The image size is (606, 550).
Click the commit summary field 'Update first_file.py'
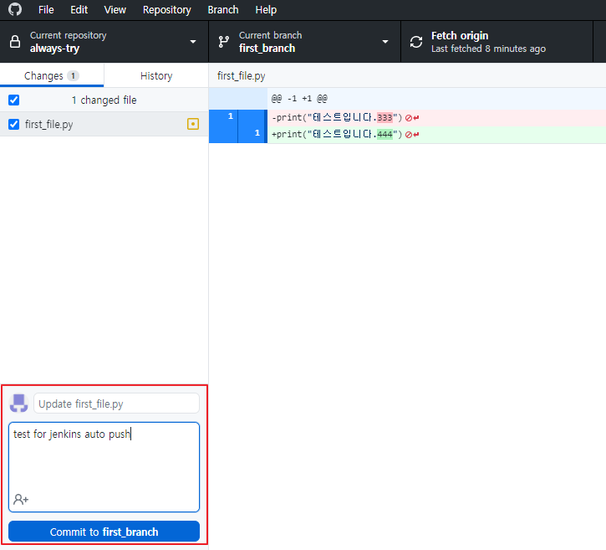pyautogui.click(x=116, y=404)
